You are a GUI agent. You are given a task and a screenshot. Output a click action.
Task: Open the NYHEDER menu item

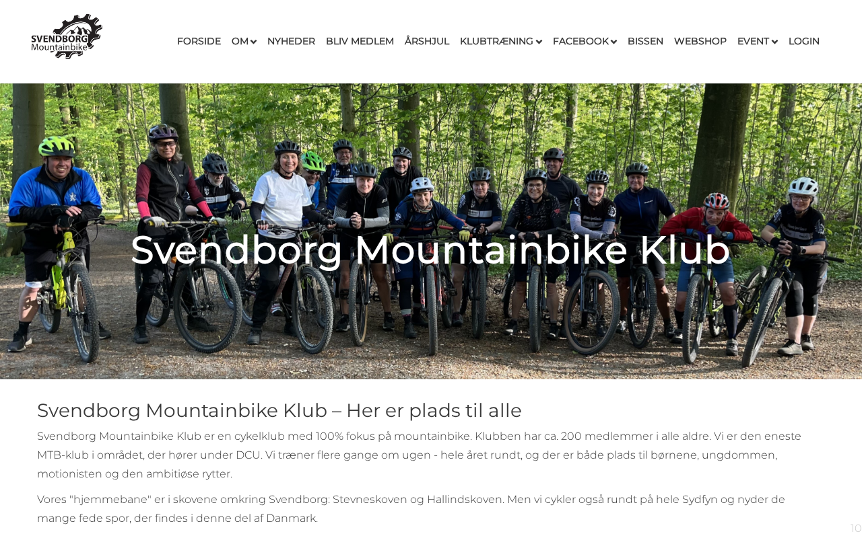click(x=291, y=41)
